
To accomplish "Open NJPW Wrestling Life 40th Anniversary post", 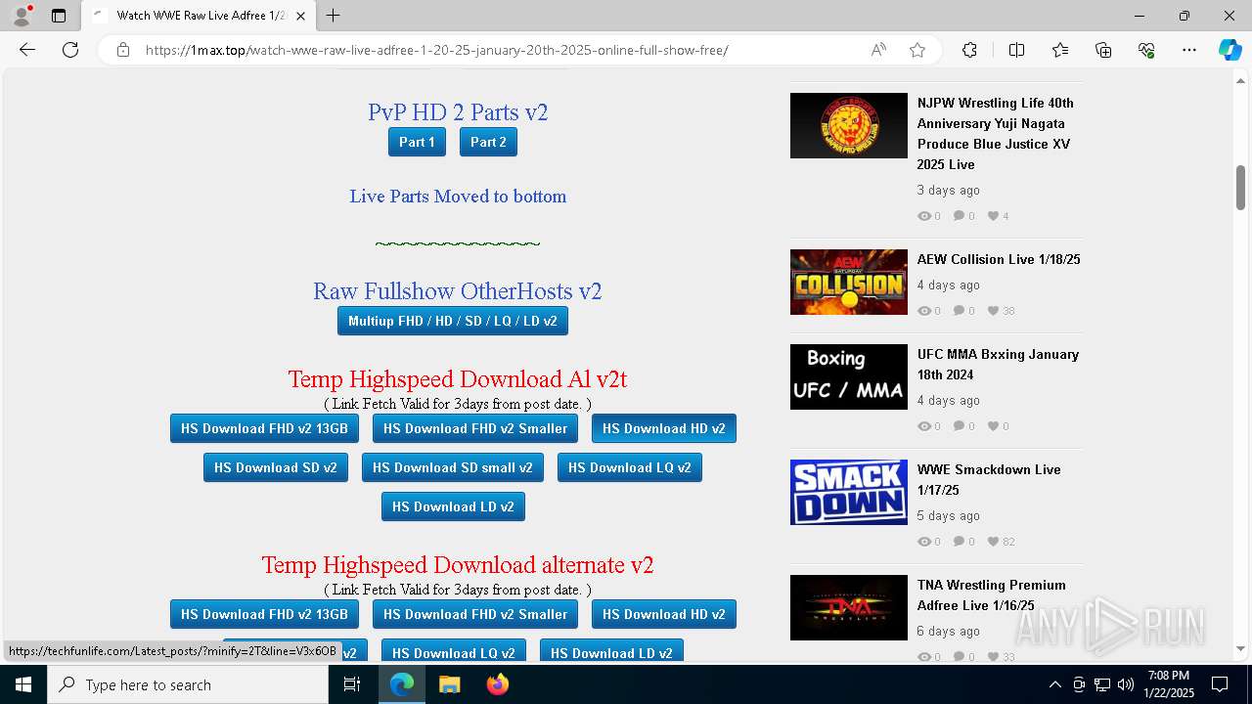I will click(x=995, y=133).
